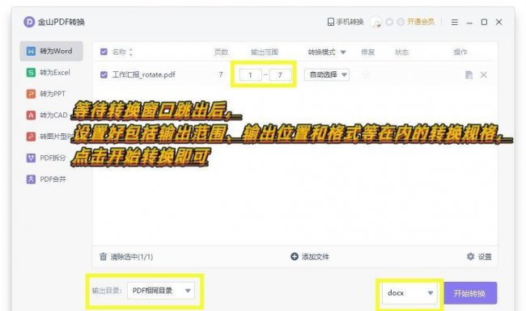The height and width of the screenshot is (311, 526).
Task: Click the 转图片型PDF red icon
Action: [x=31, y=137]
